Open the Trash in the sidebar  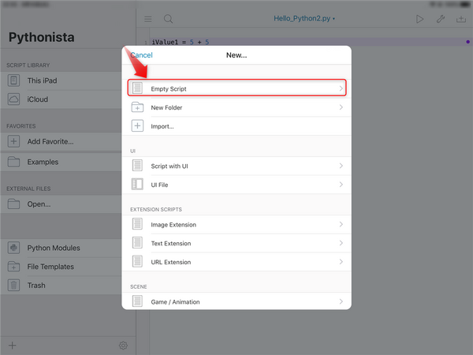pyautogui.click(x=36, y=286)
